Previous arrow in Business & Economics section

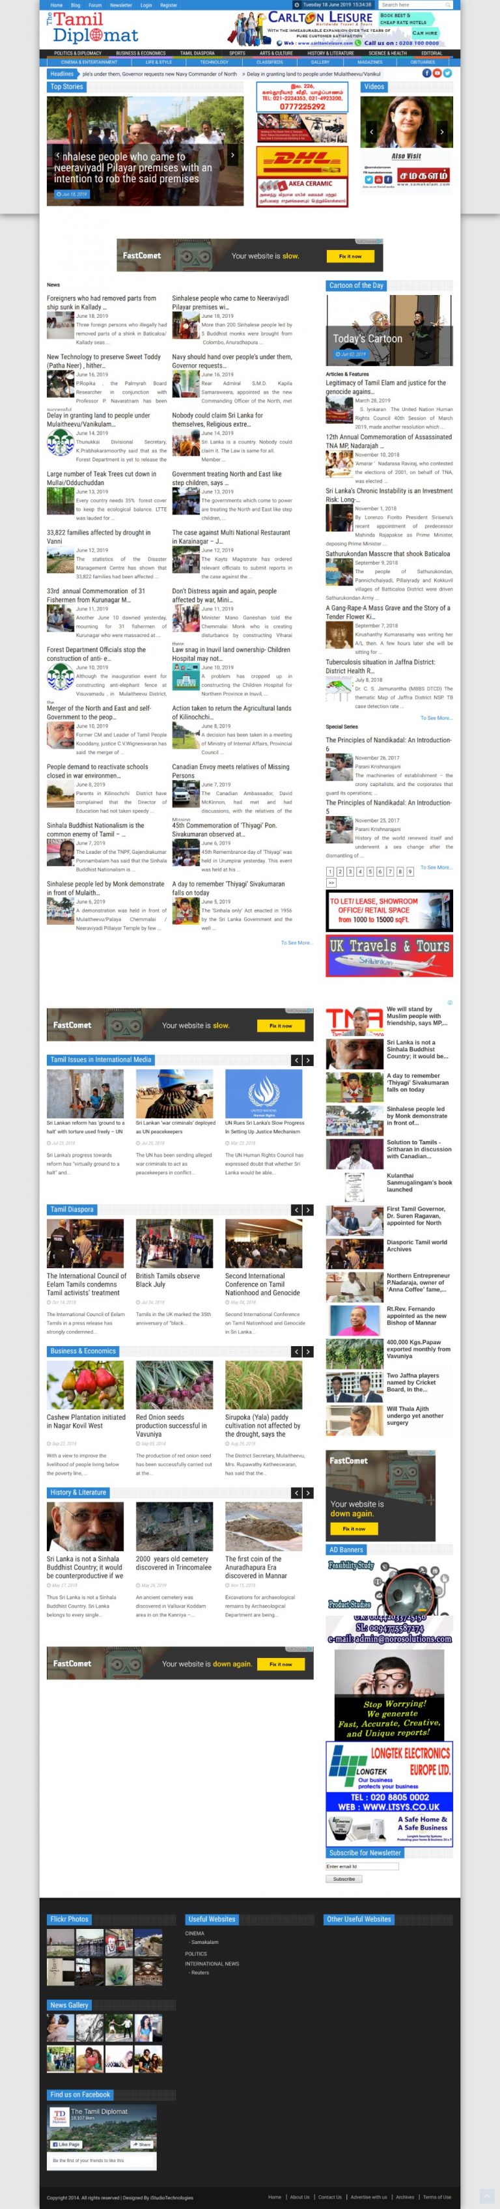coord(297,1351)
